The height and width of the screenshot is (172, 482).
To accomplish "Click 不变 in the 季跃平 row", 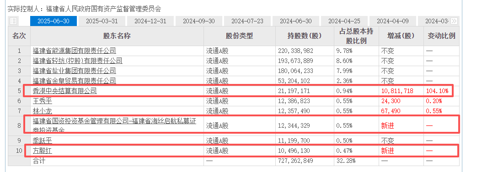I will tap(388, 141).
